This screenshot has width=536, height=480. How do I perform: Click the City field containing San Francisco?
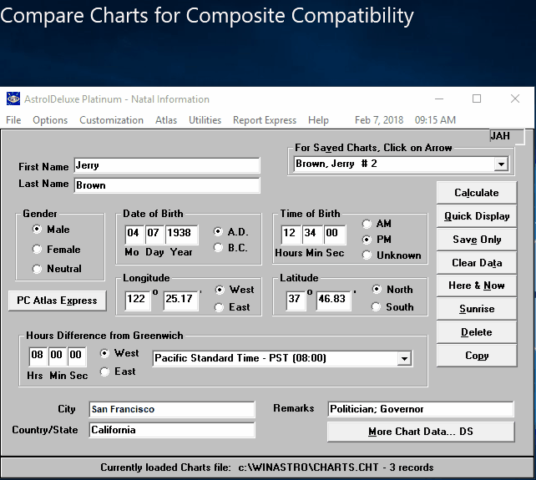coord(171,409)
